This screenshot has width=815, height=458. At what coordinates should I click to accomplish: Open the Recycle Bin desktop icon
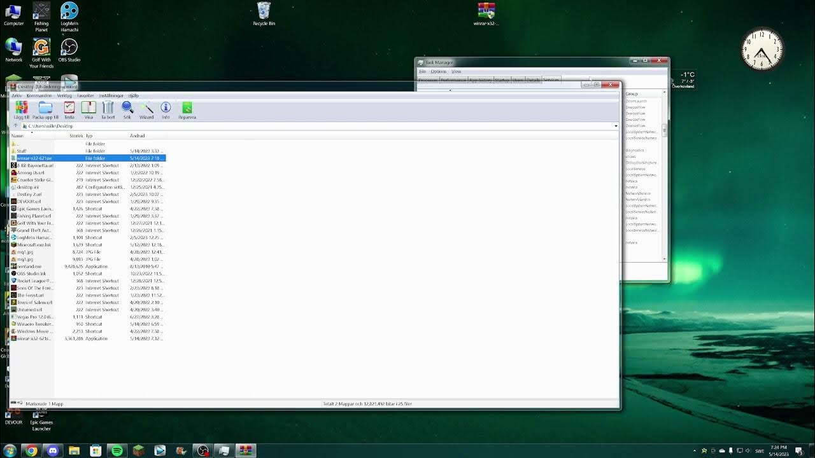(264, 14)
